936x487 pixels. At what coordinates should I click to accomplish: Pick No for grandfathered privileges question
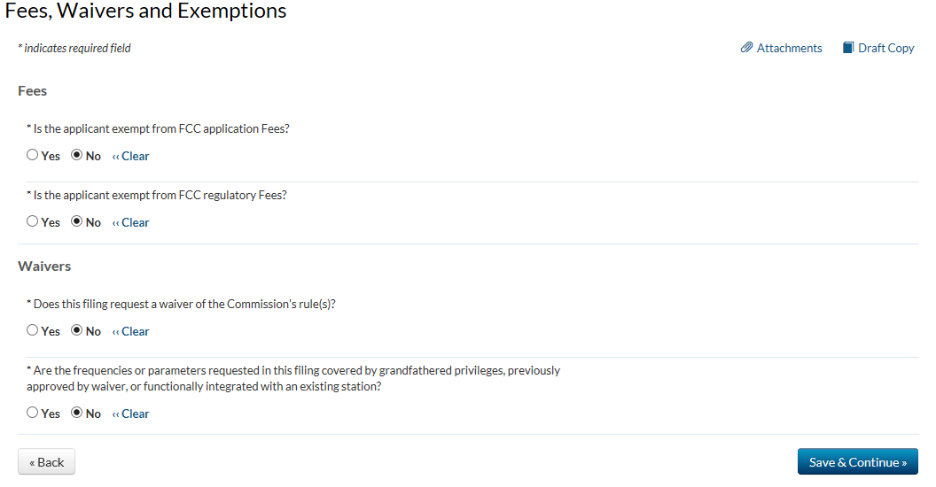[x=77, y=413]
